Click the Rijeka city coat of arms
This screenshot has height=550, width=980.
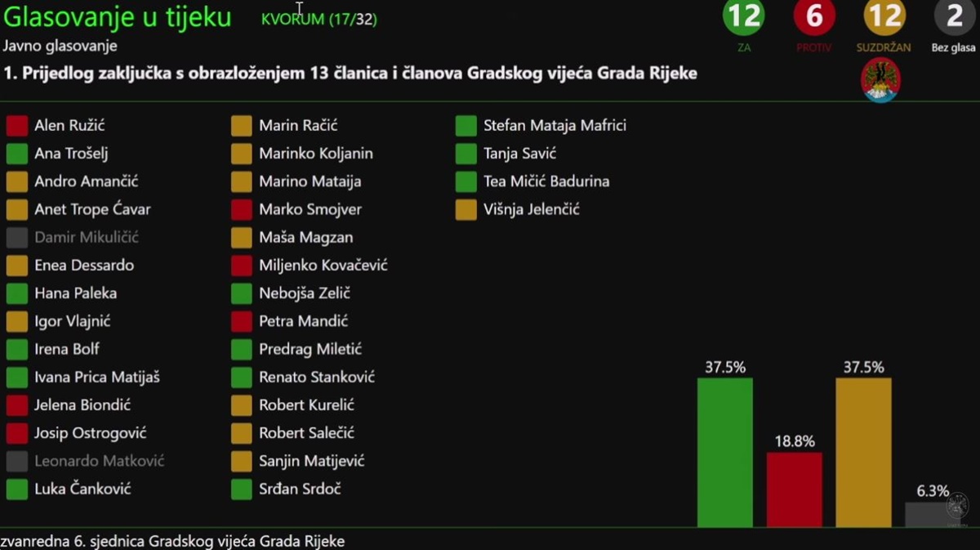click(x=881, y=80)
